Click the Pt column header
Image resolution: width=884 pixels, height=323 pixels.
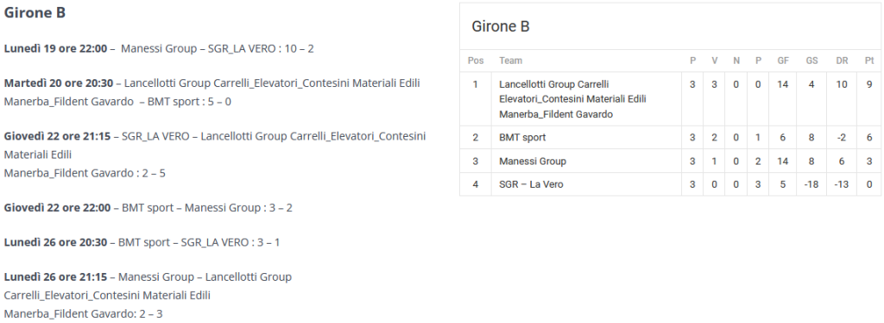(869, 61)
